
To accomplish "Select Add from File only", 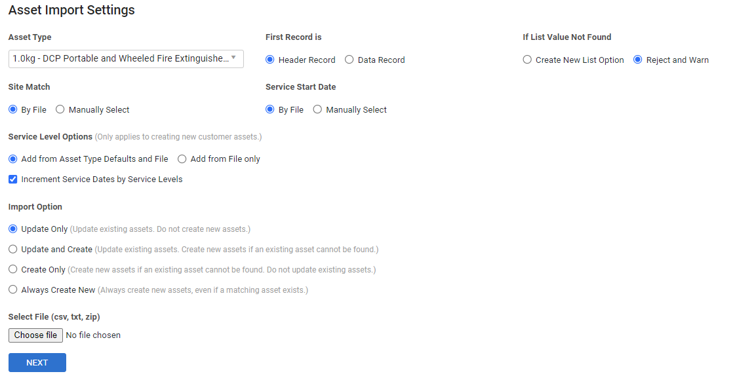I will click(182, 159).
